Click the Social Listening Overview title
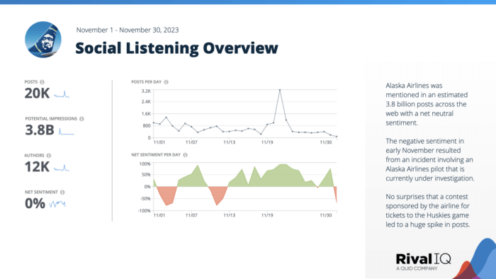 tap(176, 48)
